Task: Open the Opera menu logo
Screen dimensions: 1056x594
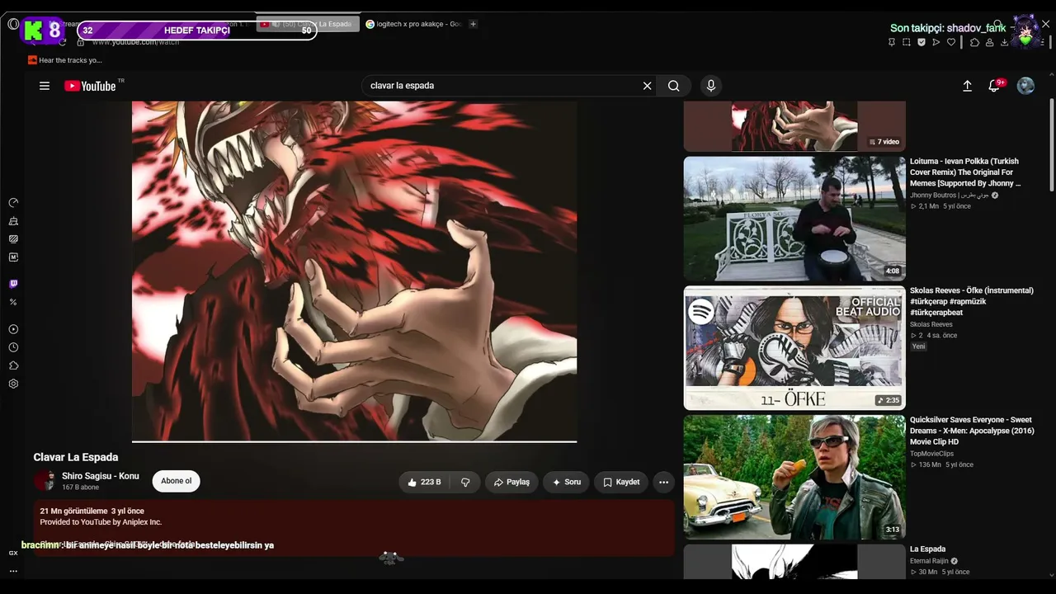Action: click(x=13, y=24)
